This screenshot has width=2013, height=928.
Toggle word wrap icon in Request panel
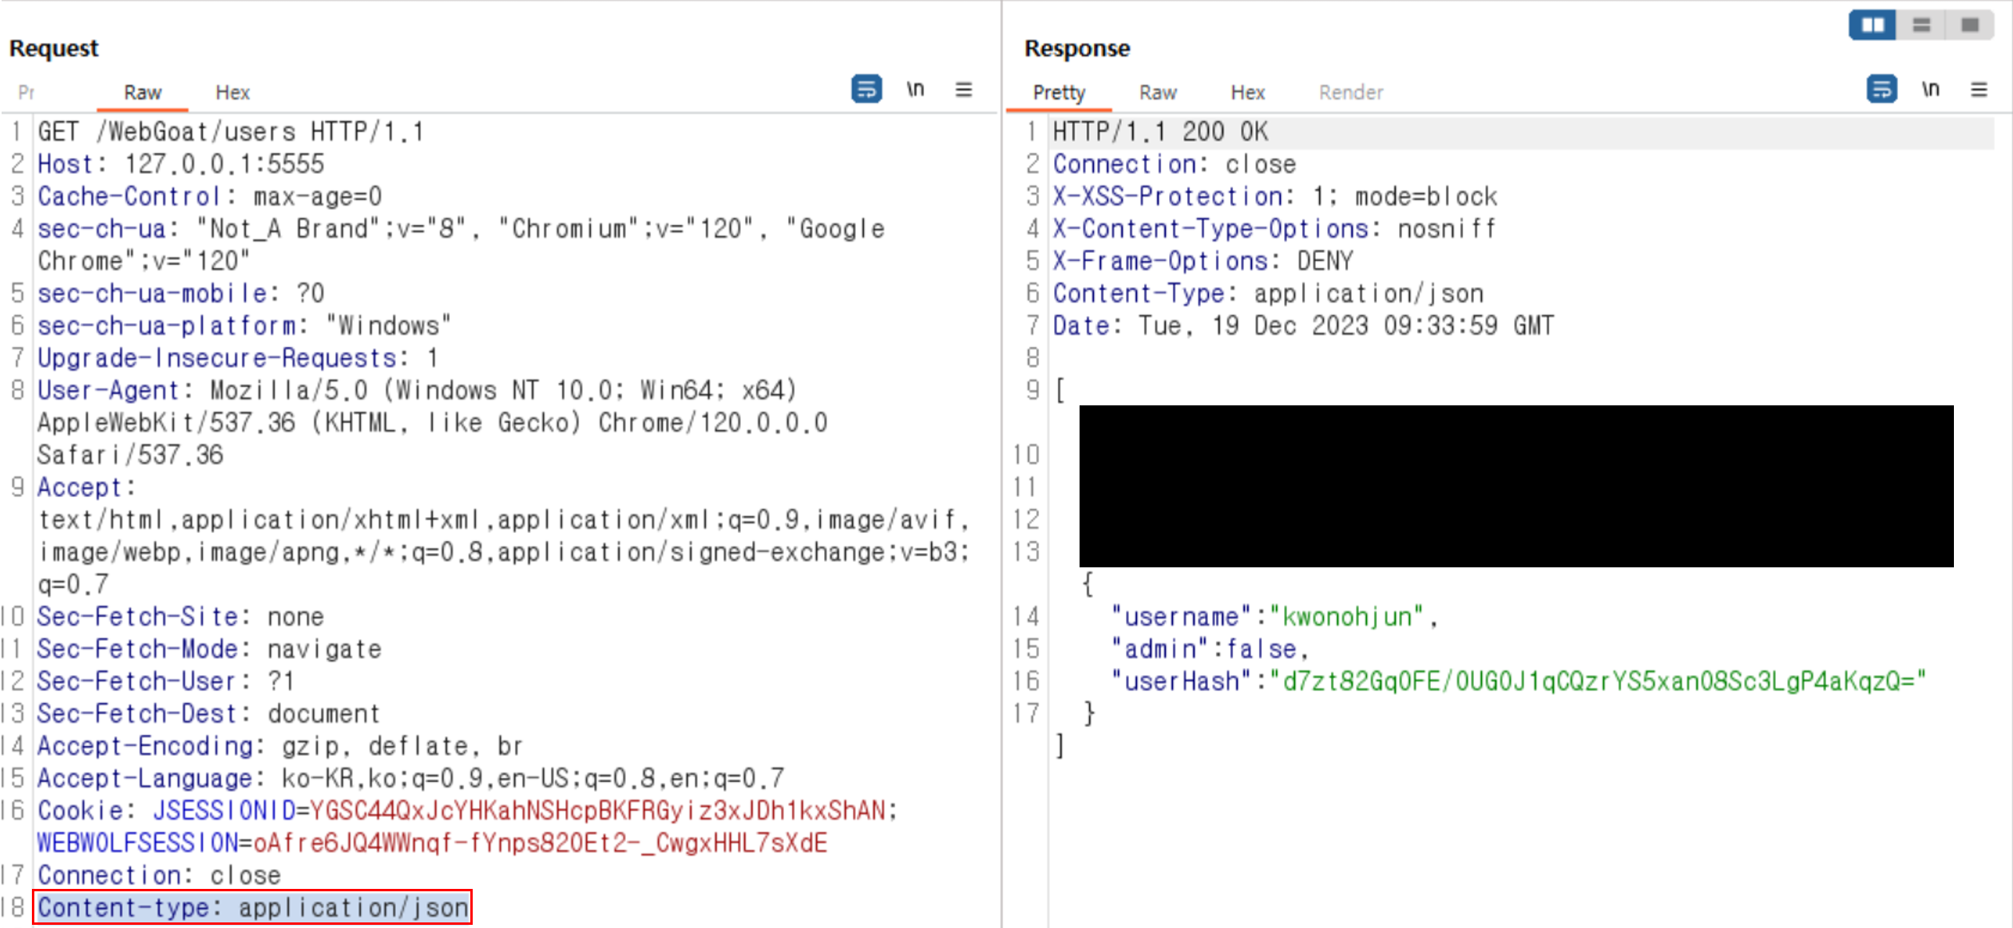866,89
